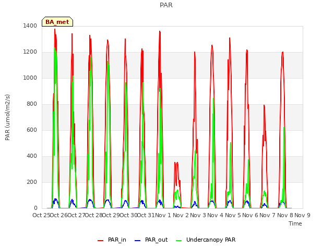Click the Nov 8 x-axis tick label
The height and width of the screenshot is (250, 334).
[285, 215]
